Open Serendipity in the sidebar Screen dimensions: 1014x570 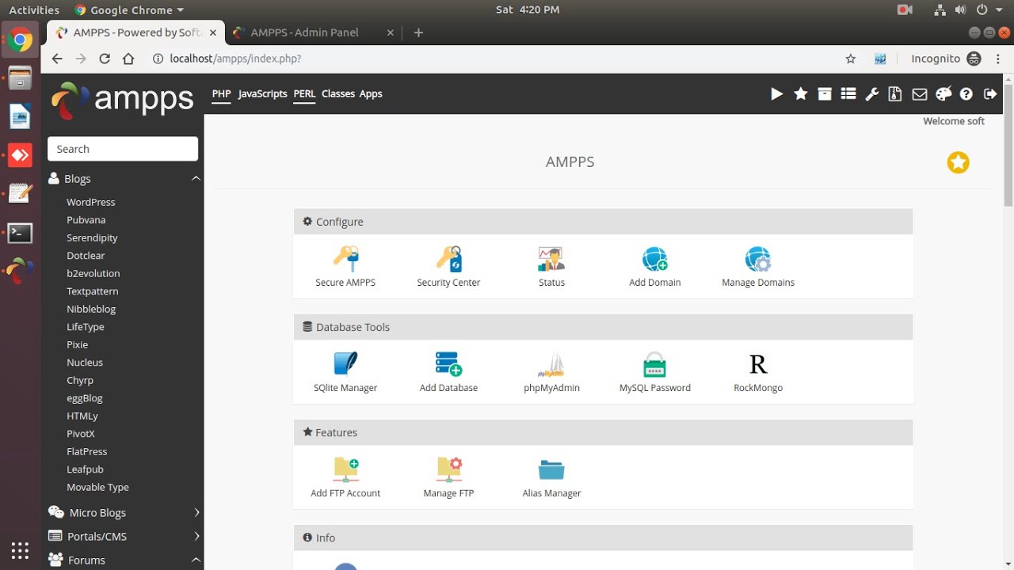92,237
